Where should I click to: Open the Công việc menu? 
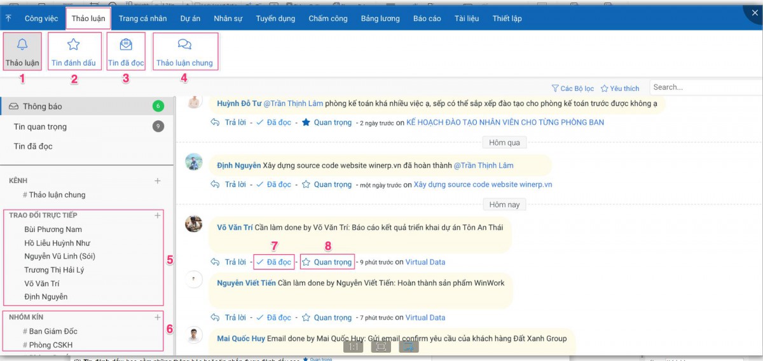click(41, 18)
